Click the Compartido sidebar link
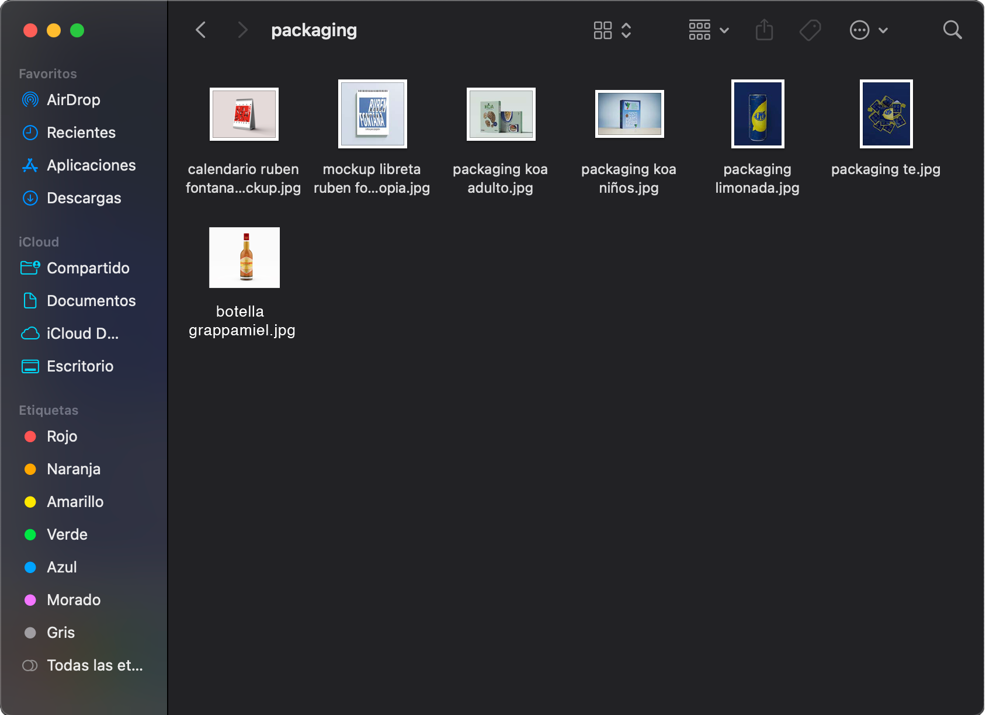Screen dimensions: 986x715 coord(88,268)
